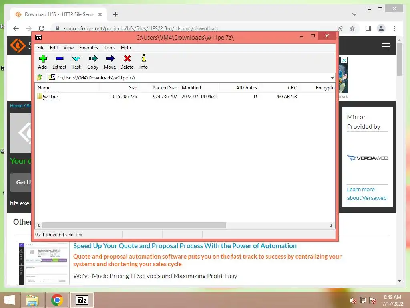
Task: Click size value 1 015 206 726
Action: (x=123, y=96)
